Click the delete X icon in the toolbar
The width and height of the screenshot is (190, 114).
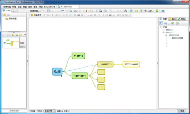(x=75, y=11)
